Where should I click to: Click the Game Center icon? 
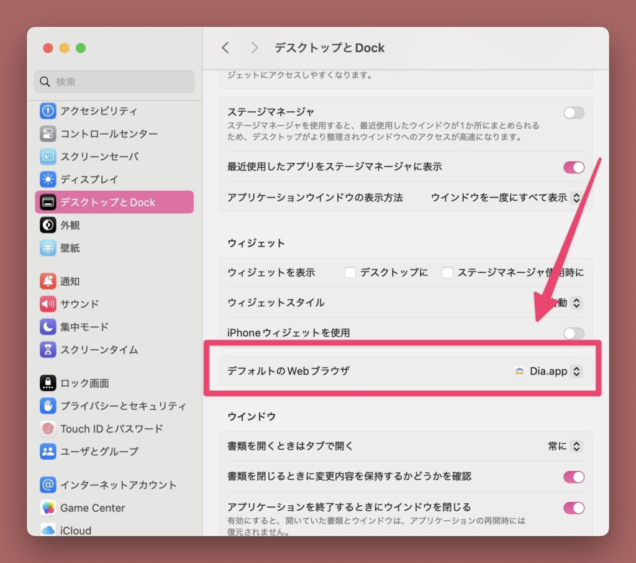coord(48,508)
